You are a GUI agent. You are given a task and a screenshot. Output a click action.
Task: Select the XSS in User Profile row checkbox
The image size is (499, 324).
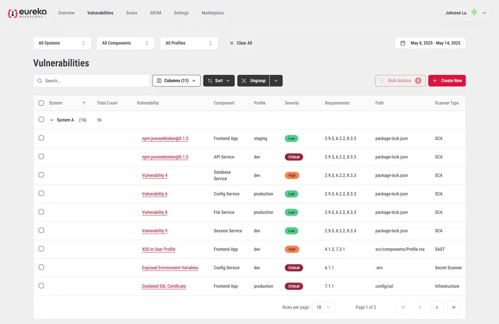(41, 249)
